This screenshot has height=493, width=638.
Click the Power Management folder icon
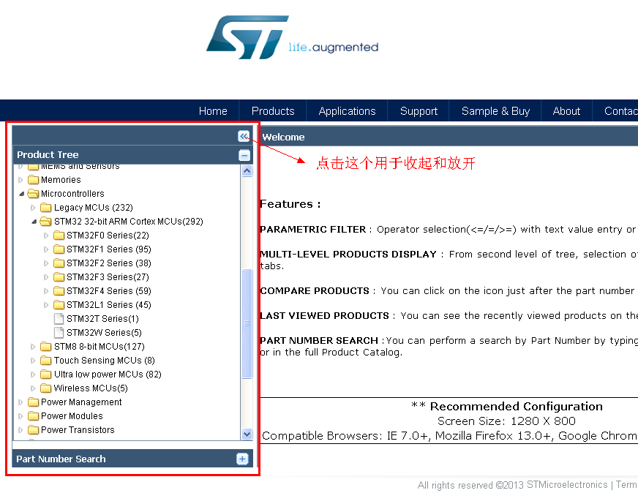(34, 402)
